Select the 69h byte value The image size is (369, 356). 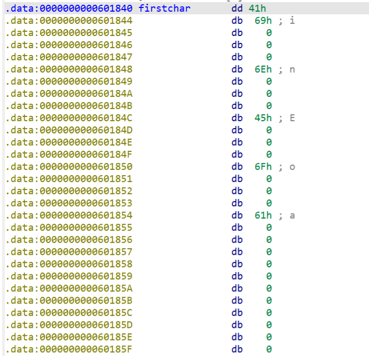263,21
